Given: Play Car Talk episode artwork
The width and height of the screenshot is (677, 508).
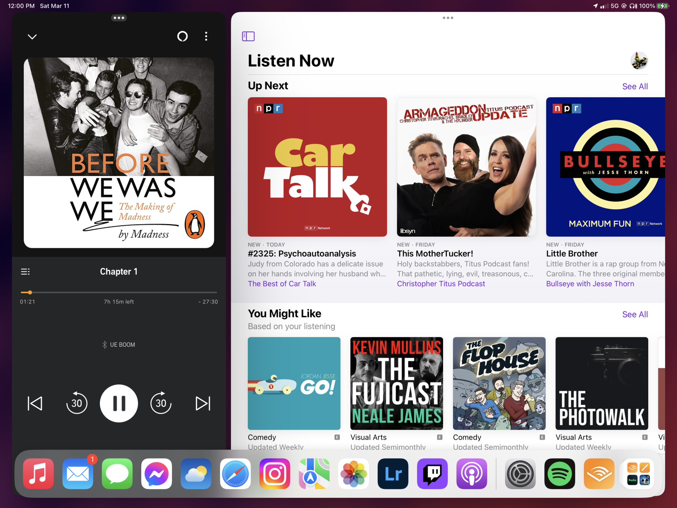Looking at the screenshot, I should 317,167.
